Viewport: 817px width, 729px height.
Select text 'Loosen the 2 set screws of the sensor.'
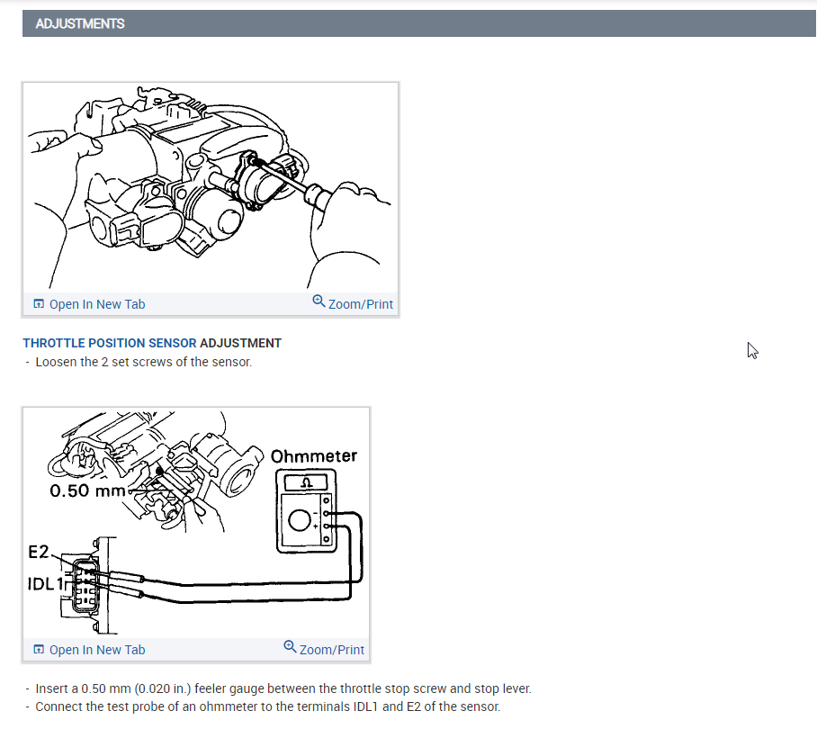tap(143, 362)
